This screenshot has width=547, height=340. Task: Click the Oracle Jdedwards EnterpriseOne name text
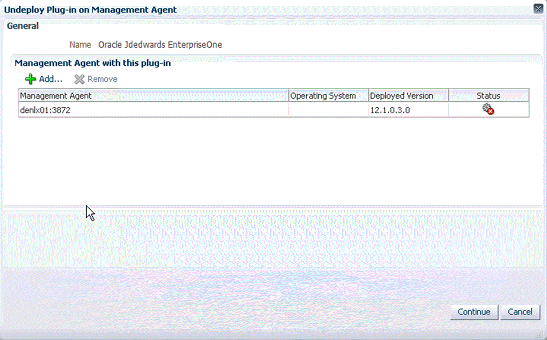click(x=160, y=44)
